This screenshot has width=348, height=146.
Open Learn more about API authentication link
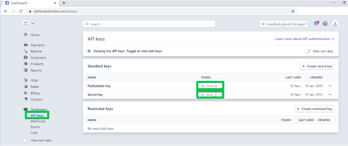pyautogui.click(x=304, y=39)
